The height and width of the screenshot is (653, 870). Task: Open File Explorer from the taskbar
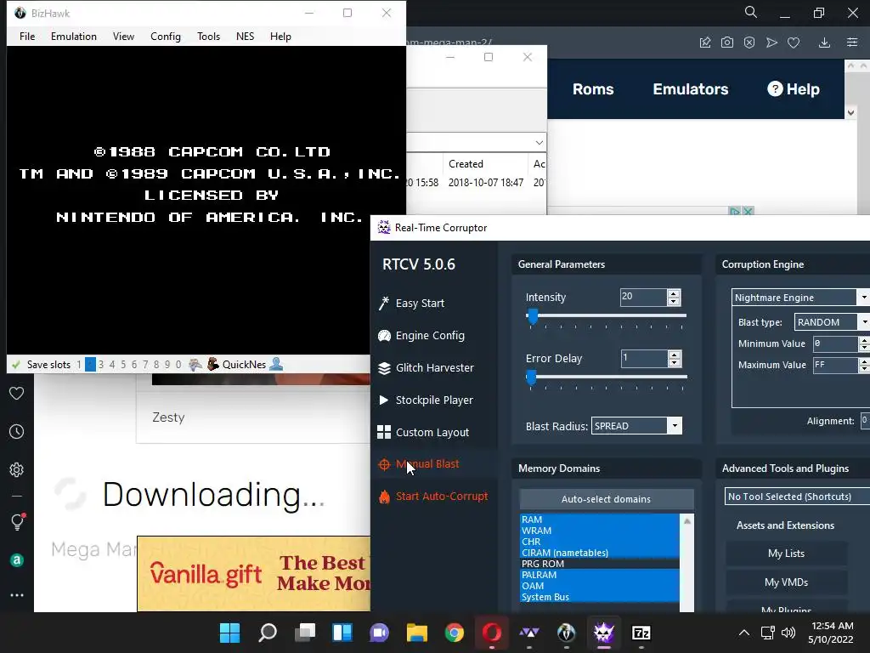tap(416, 633)
